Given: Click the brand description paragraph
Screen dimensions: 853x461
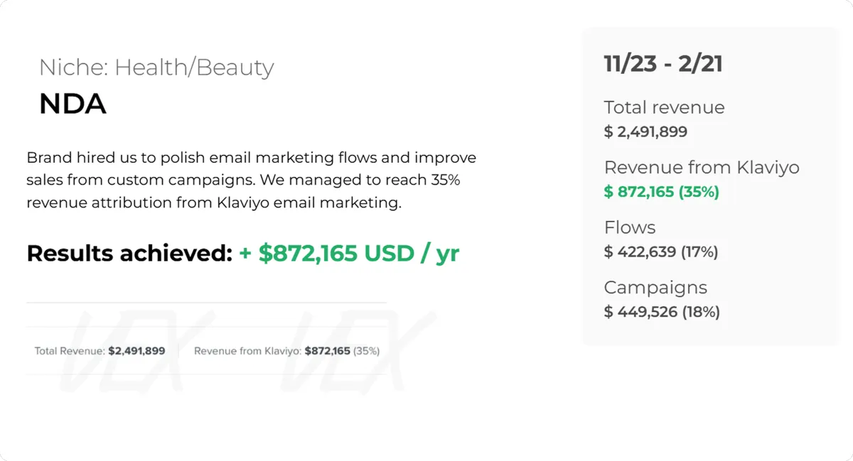Looking at the screenshot, I should tap(251, 180).
